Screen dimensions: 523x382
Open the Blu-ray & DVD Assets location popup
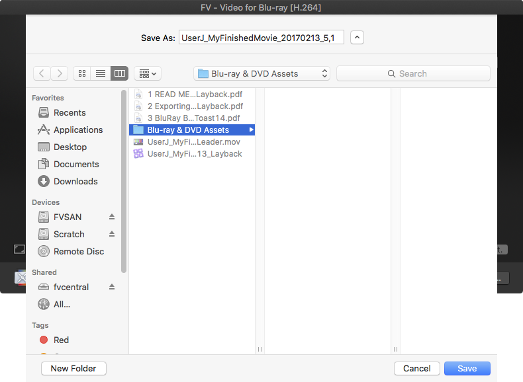click(x=262, y=73)
